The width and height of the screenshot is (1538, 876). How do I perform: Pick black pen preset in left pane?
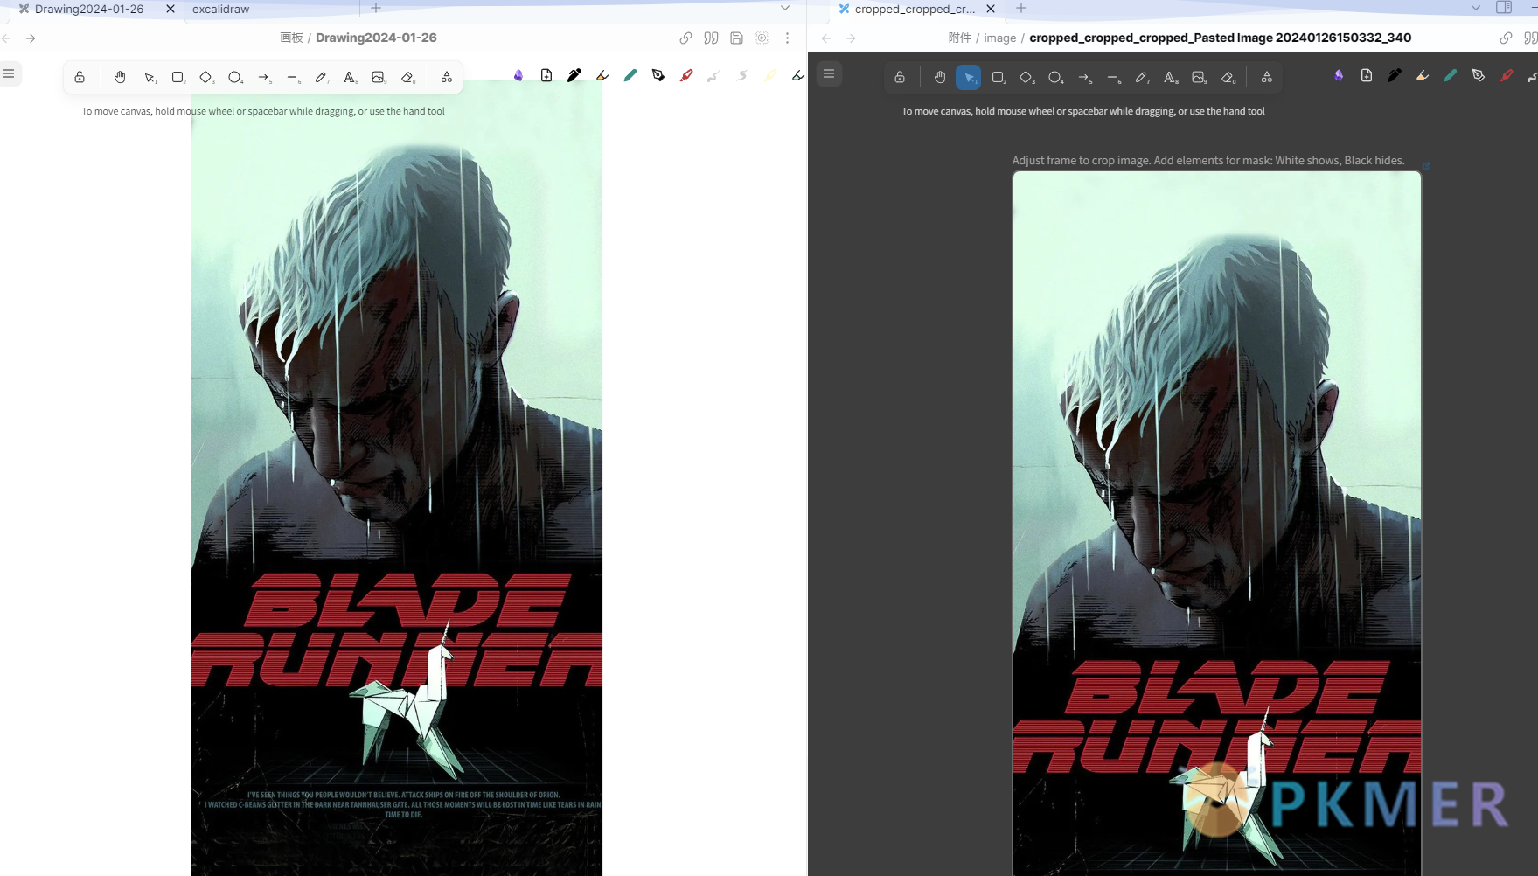point(574,76)
